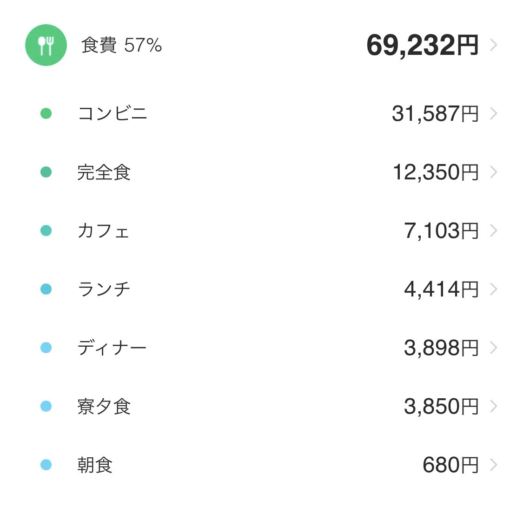Select the コンビニ subcategory label
The height and width of the screenshot is (527, 523).
[113, 113]
